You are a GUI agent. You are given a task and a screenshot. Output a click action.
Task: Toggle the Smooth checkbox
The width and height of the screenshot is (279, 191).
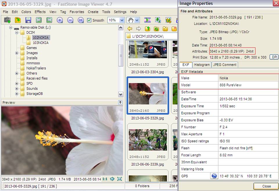tap(89, 20)
